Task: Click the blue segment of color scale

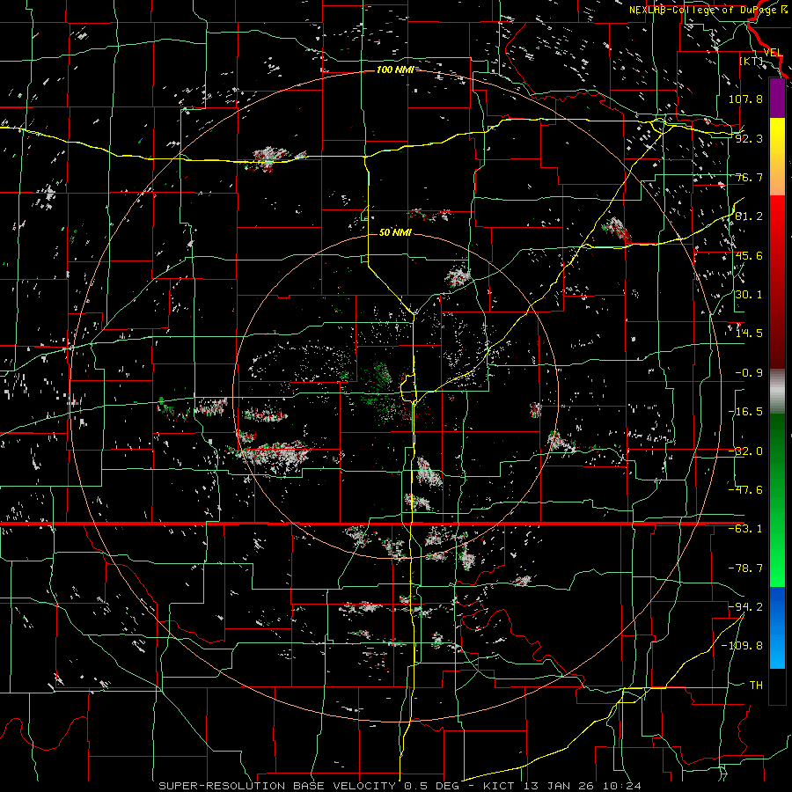Action: click(777, 627)
